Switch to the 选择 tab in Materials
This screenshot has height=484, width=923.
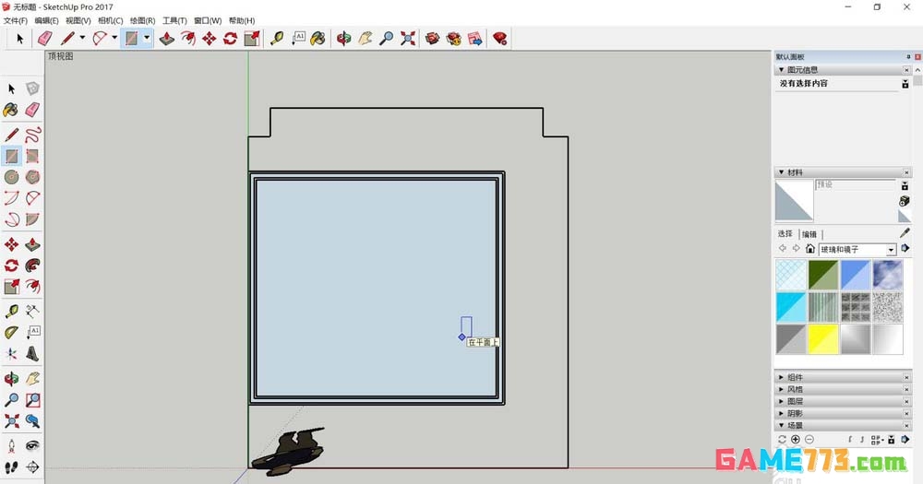[785, 234]
